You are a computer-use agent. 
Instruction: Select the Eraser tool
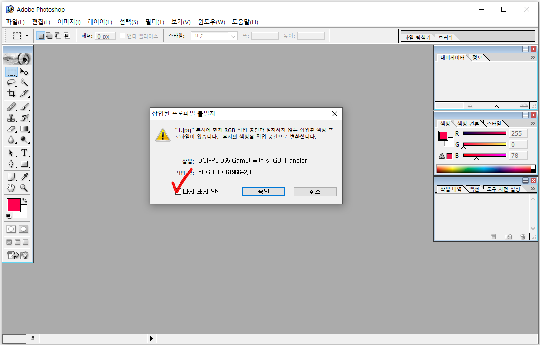pyautogui.click(x=11, y=129)
